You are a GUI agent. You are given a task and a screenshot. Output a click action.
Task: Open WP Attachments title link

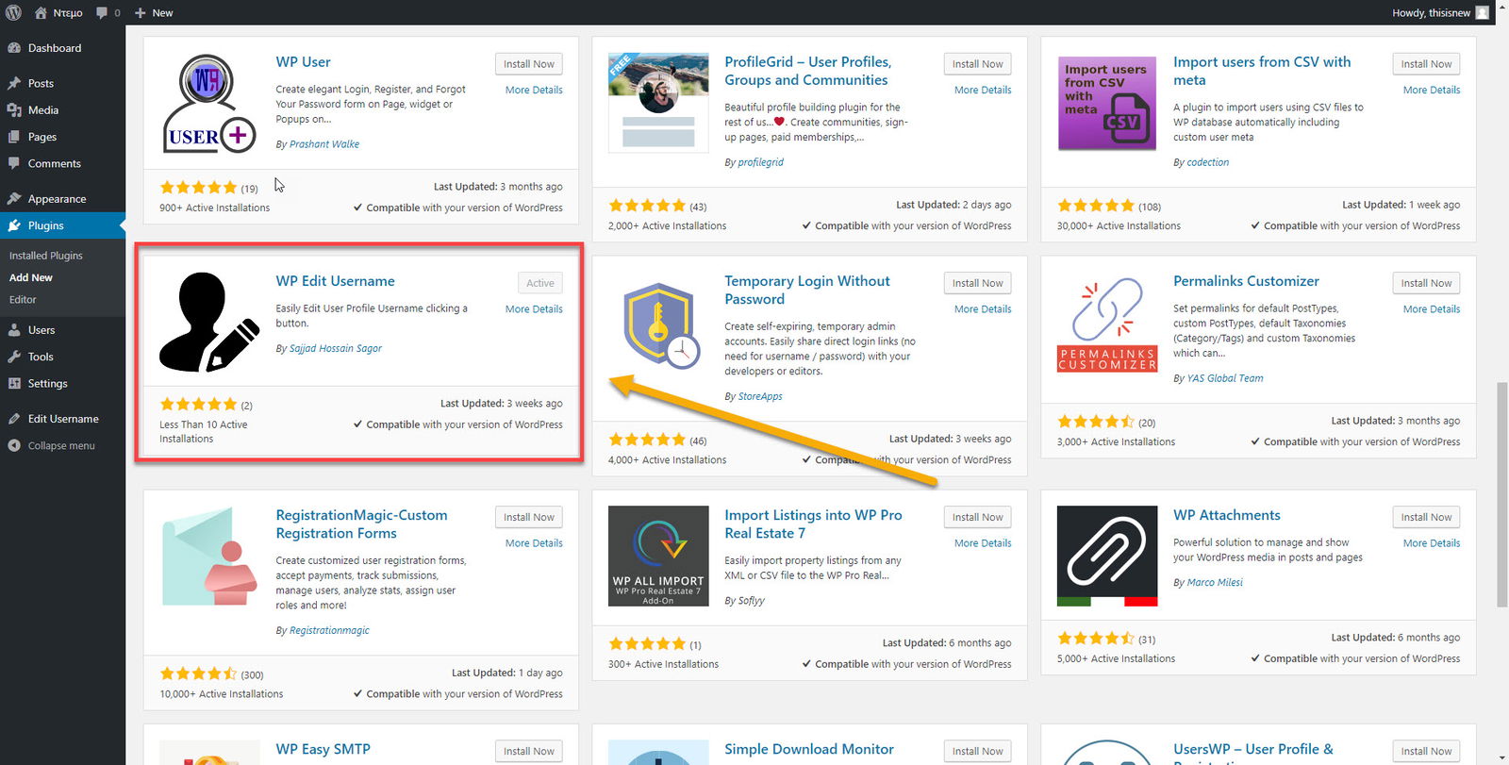1227,515
